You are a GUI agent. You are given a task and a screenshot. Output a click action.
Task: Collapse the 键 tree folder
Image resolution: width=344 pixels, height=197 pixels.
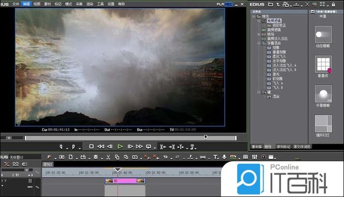[x=258, y=91]
